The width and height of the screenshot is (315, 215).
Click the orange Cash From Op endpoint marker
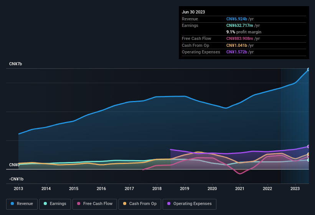click(308, 154)
